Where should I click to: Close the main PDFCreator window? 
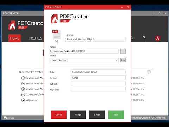(165, 13)
